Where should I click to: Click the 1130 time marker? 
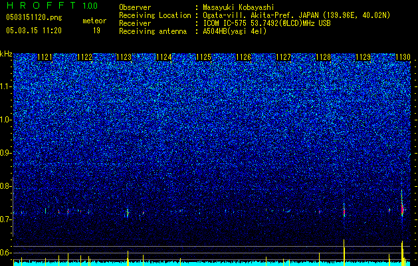(403, 57)
